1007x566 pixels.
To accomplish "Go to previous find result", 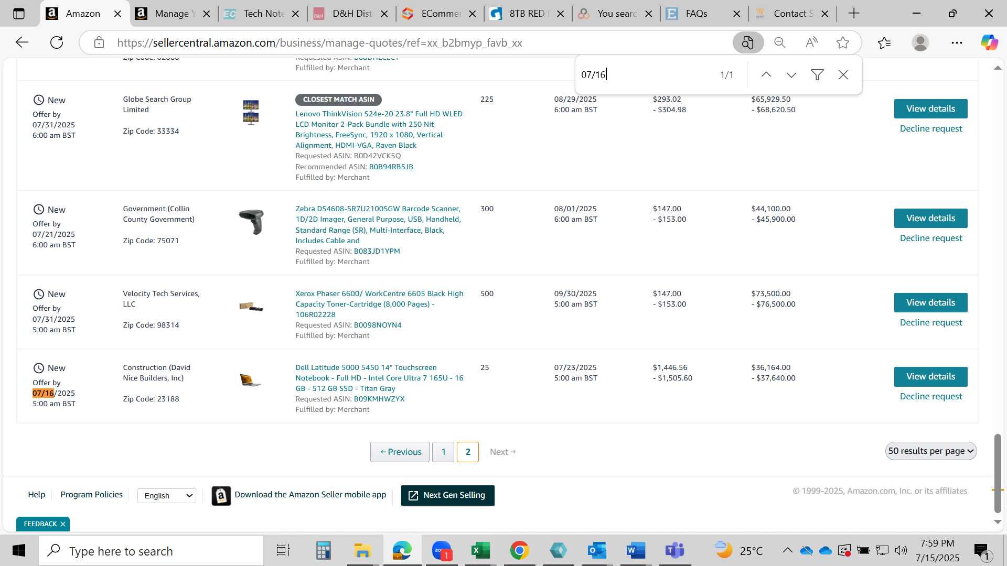I will click(766, 75).
